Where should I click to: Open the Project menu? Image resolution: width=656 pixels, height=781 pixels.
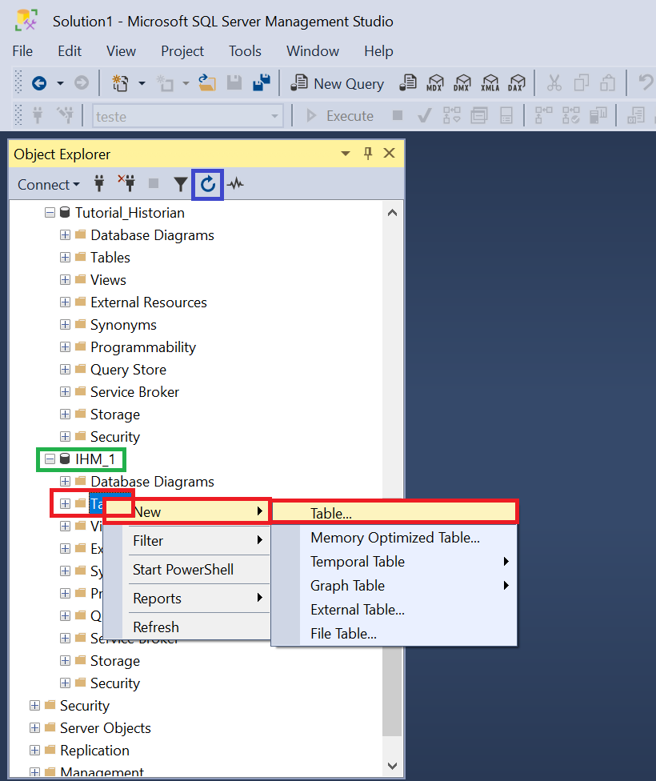coord(182,50)
